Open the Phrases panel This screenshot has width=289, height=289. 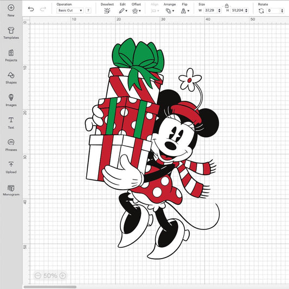click(11, 145)
